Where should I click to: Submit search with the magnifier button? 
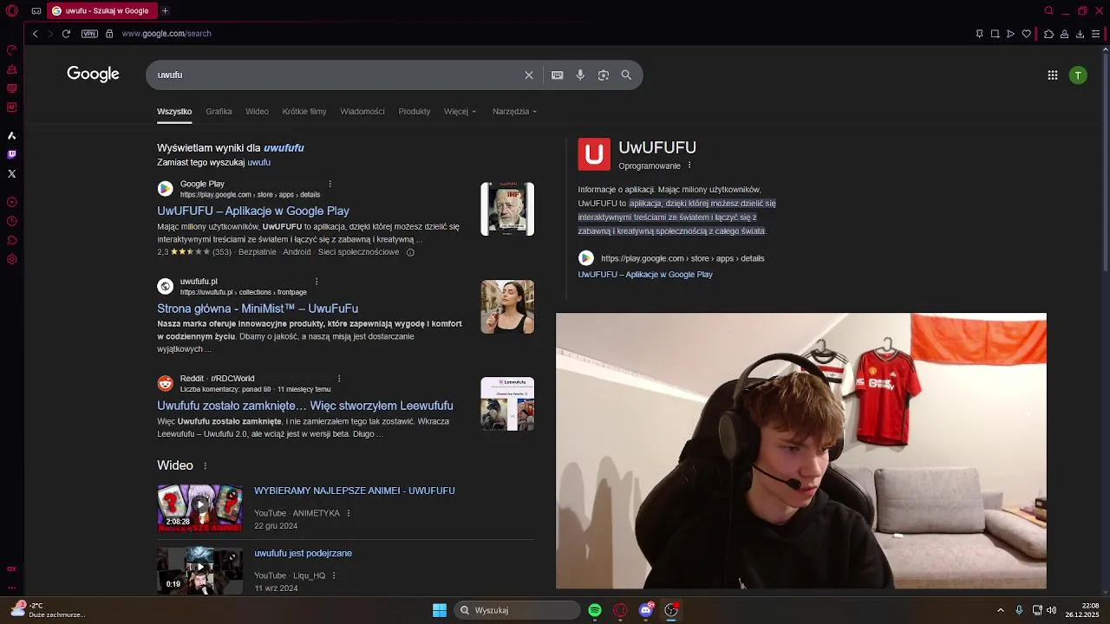coord(626,75)
